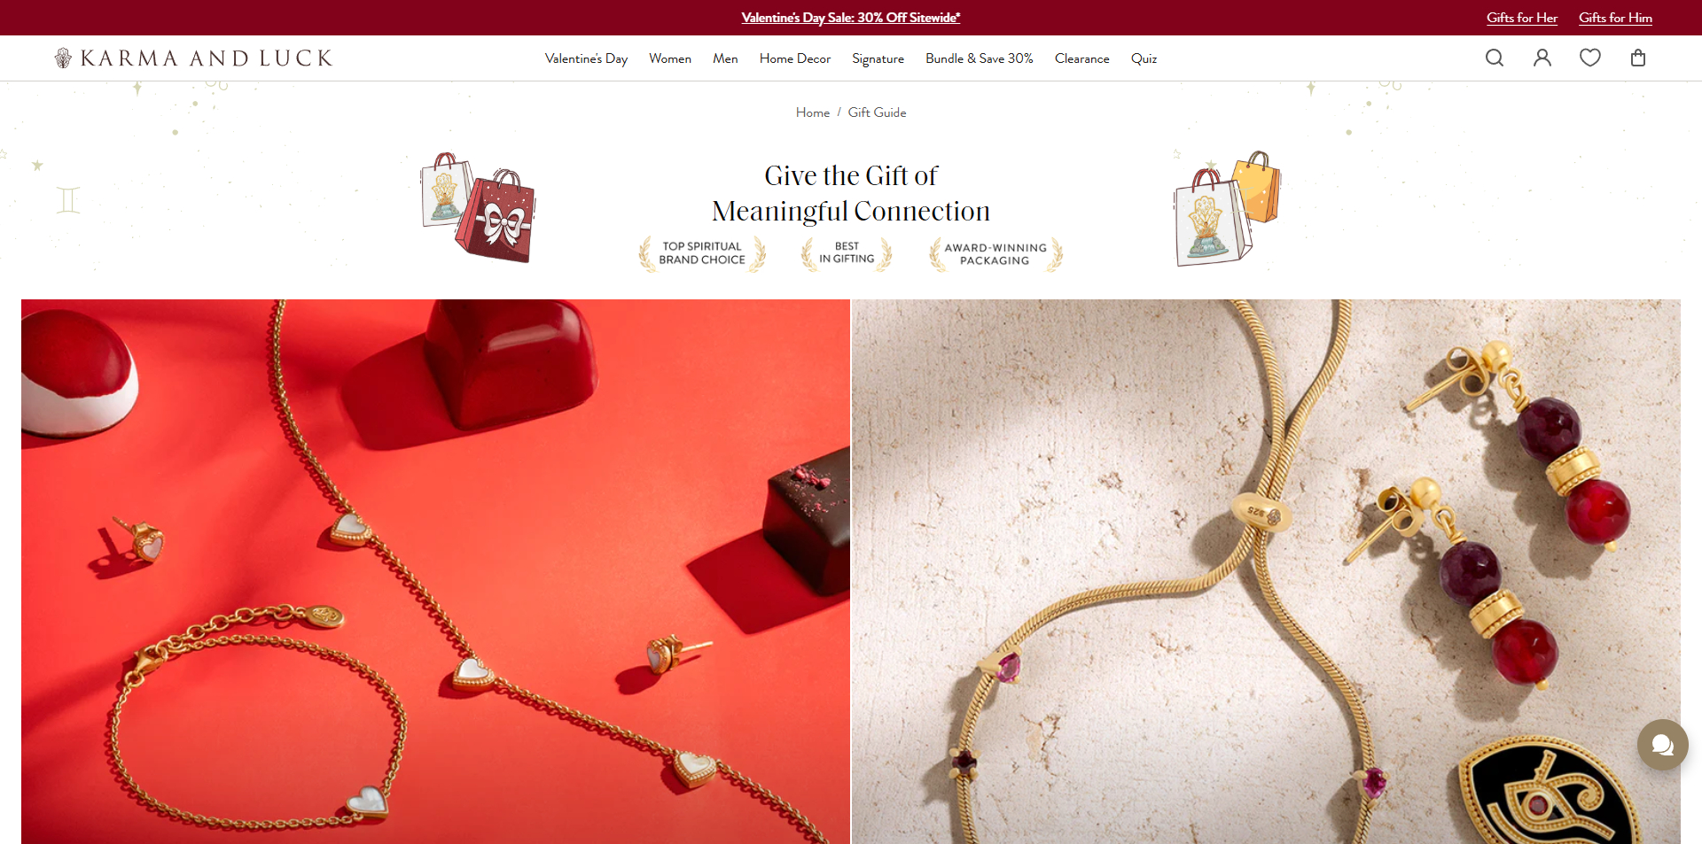This screenshot has width=1702, height=844.
Task: Open the account profile icon
Action: (1542, 58)
